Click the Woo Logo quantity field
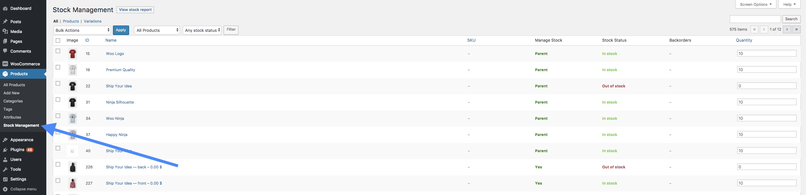Image resolution: width=806 pixels, height=195 pixels. pos(767,54)
